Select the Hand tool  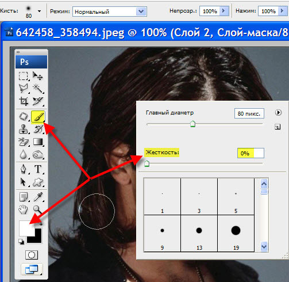[24, 209]
